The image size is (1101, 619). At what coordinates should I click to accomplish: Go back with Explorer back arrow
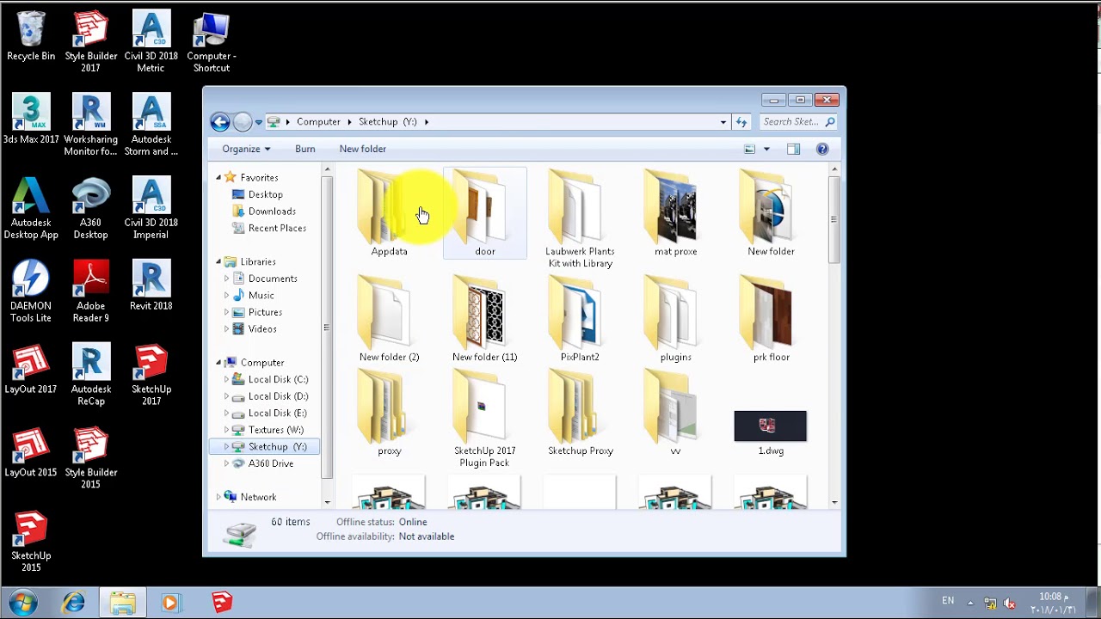click(x=220, y=122)
